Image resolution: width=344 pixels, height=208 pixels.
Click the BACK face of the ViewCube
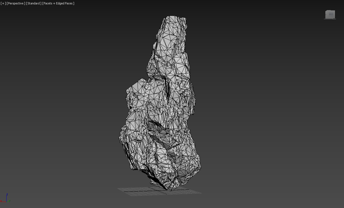330,14
